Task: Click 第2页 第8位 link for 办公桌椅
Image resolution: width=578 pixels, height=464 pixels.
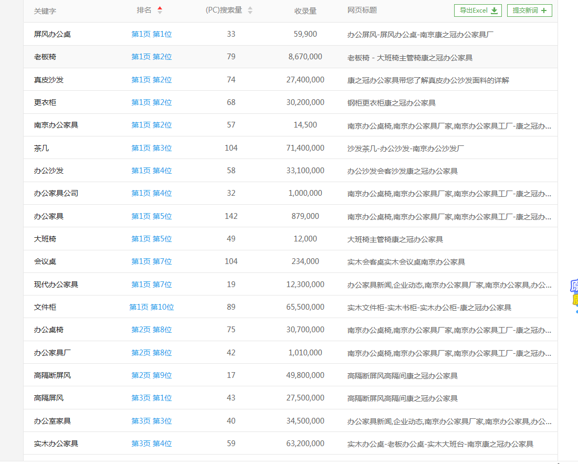Action: point(151,330)
